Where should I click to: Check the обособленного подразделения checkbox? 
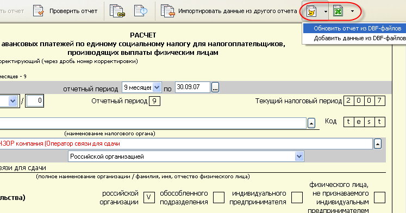pos(218,198)
